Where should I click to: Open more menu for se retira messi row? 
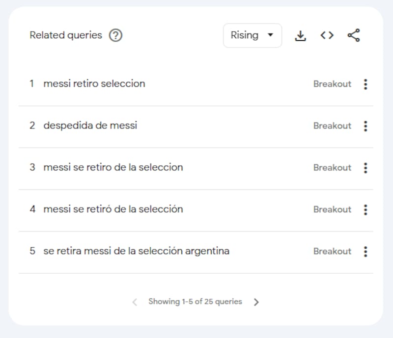click(x=365, y=251)
